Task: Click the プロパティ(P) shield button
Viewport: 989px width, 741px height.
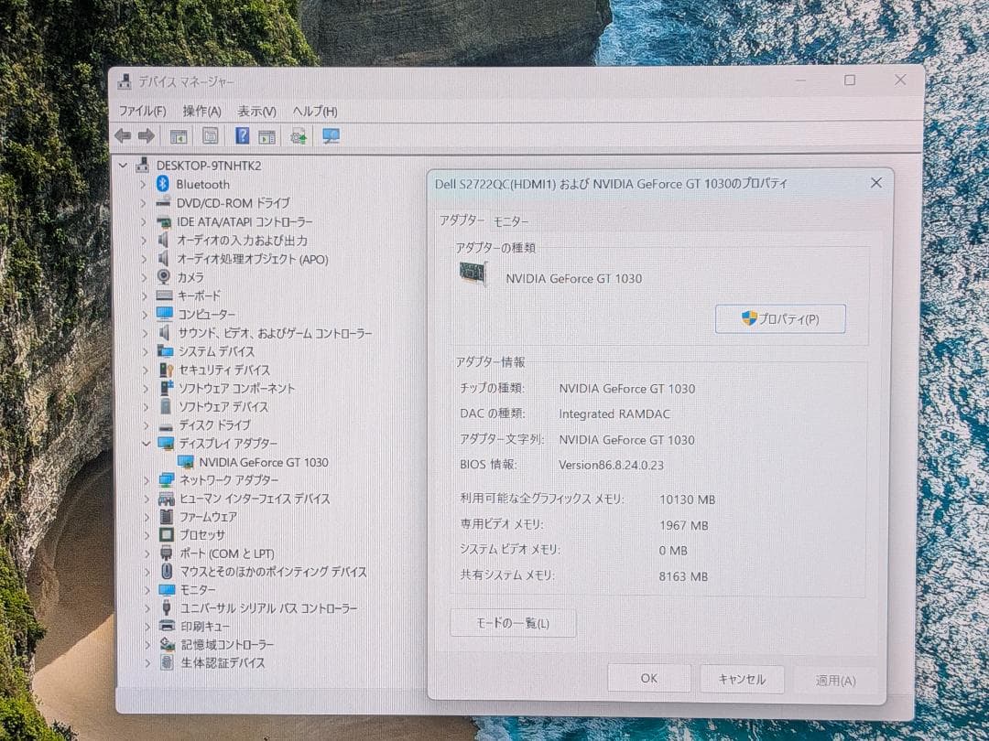Action: pos(780,318)
